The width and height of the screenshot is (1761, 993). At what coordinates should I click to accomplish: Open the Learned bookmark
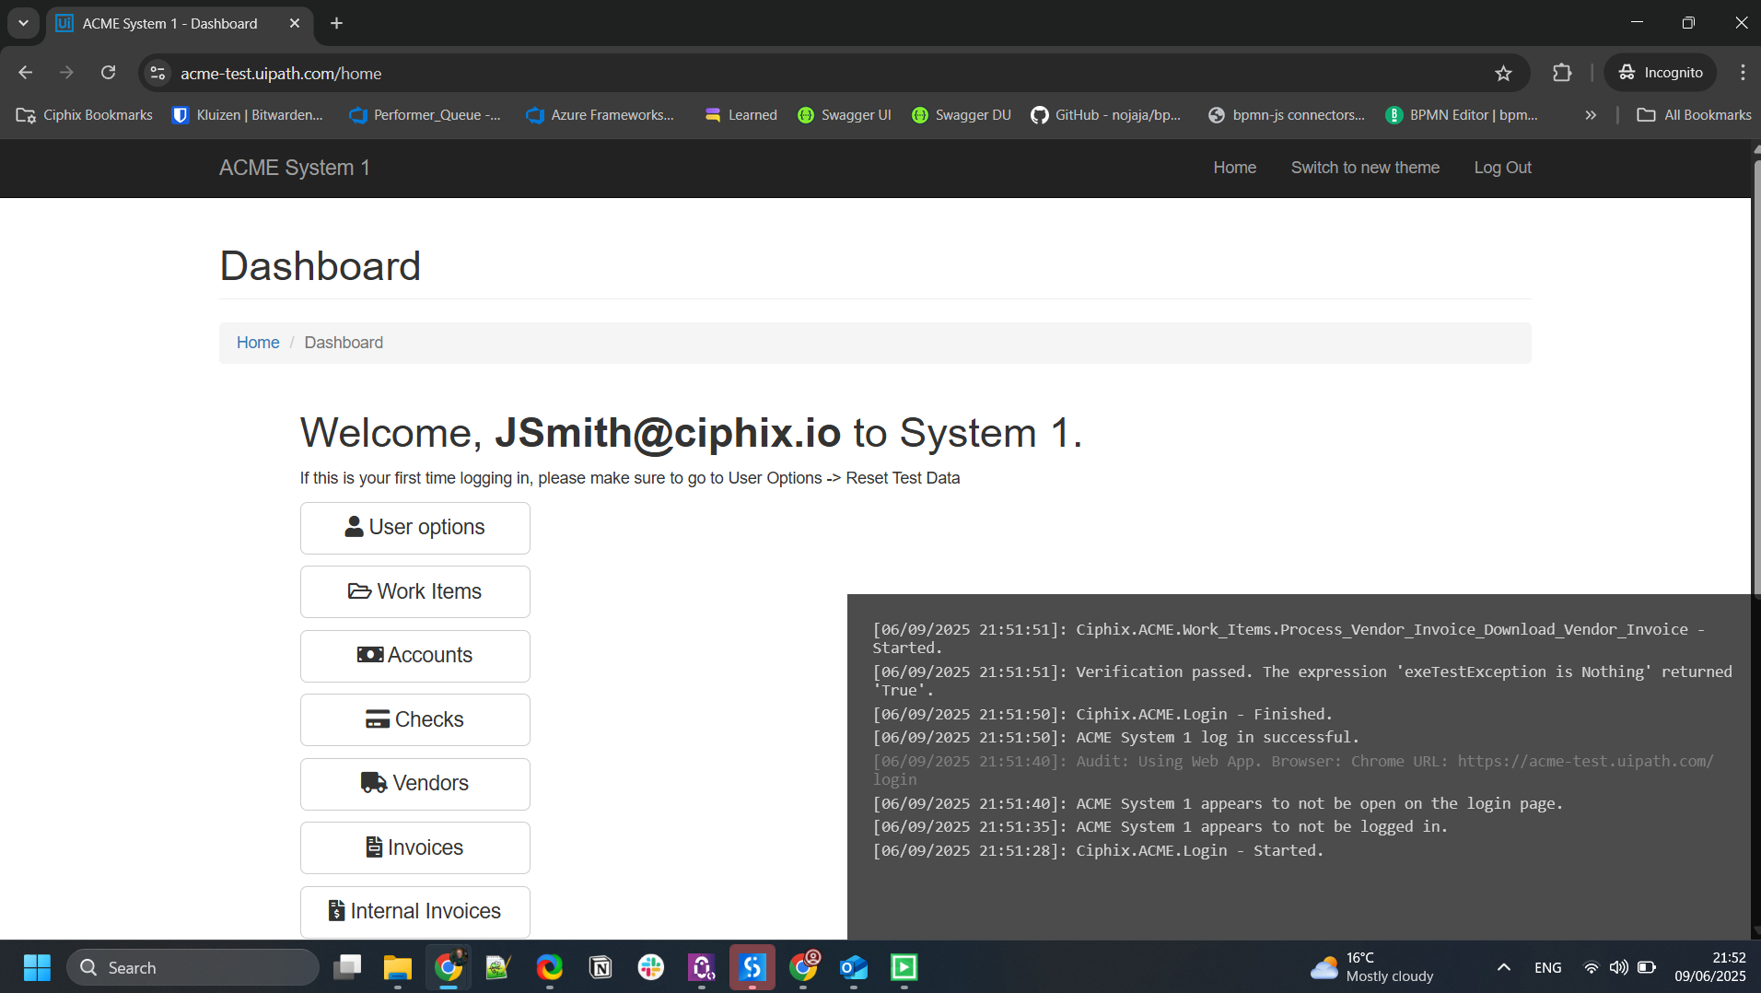click(x=741, y=115)
